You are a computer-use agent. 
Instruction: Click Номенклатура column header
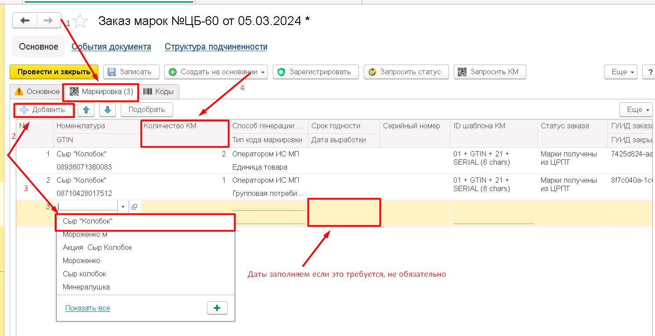[x=97, y=126]
